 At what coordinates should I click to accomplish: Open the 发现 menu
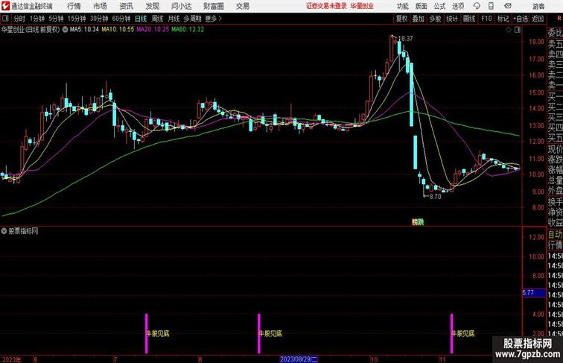pyautogui.click(x=152, y=6)
